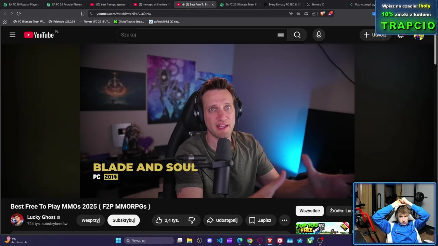Open FC Ultimate Team W... bookmark
Screen dimensions: 438x246
[x=29, y=22]
